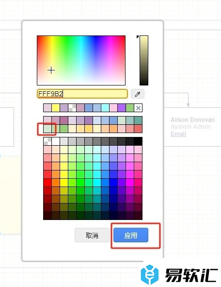
Task: Select the green swatch in recent colors row
Action: [130, 108]
